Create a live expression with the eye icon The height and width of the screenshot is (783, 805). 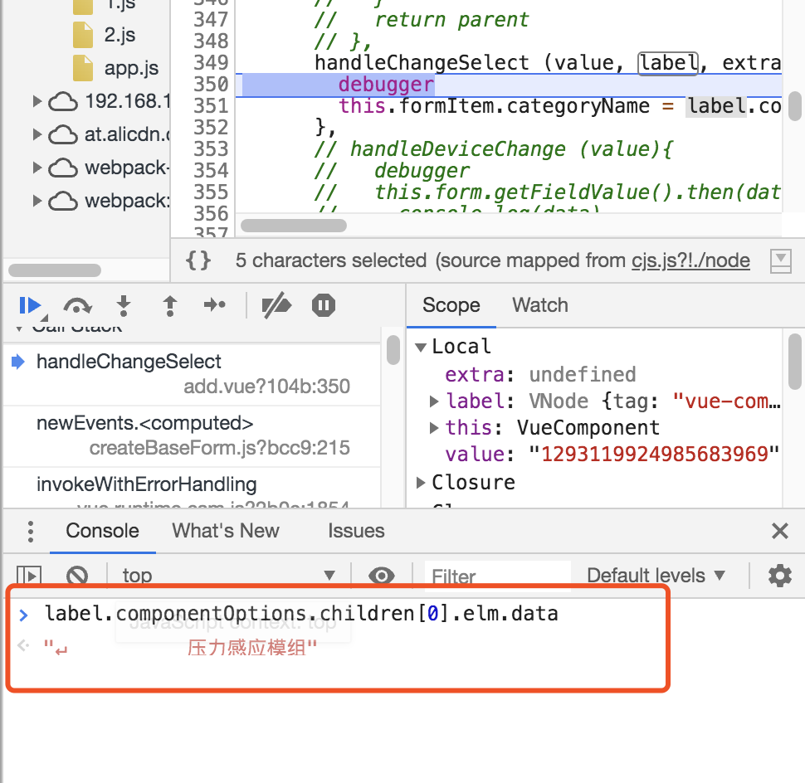(381, 575)
